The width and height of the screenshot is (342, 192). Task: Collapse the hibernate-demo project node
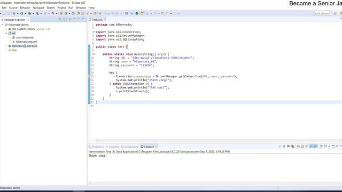pos(2,25)
